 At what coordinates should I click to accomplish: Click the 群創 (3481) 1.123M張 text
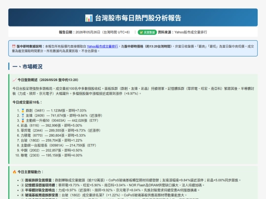pos(45,111)
